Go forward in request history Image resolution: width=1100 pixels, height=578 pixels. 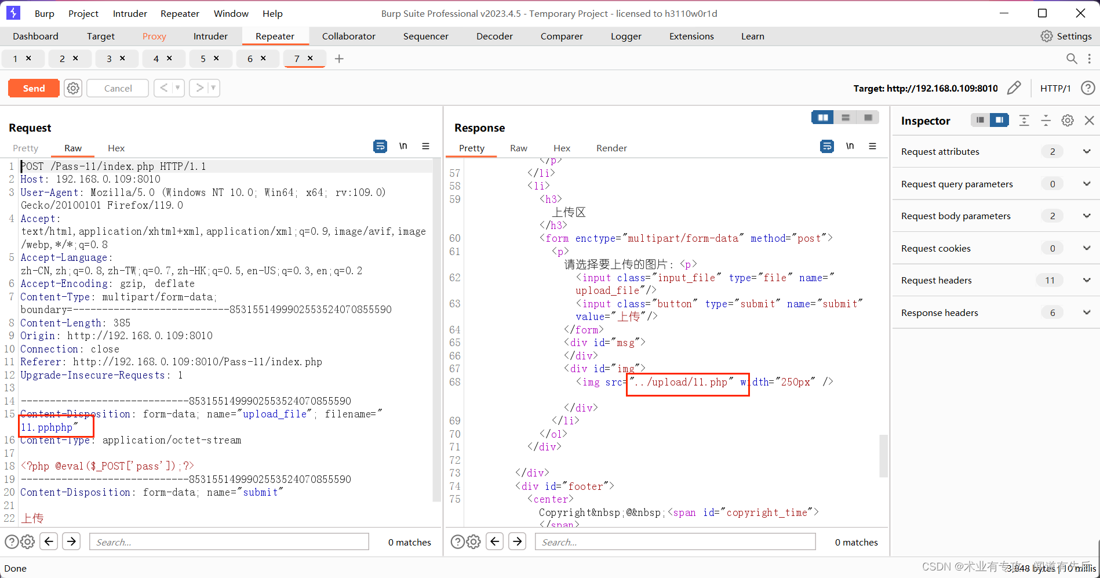[200, 88]
